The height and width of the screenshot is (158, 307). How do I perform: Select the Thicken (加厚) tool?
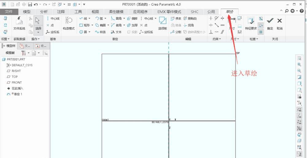132,25
